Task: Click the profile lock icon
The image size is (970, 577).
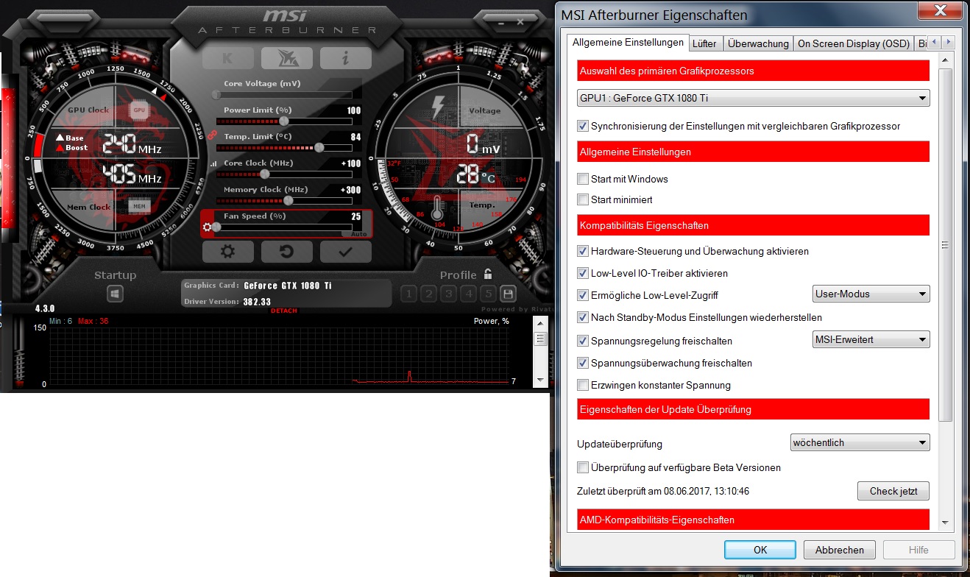Action: pos(488,275)
